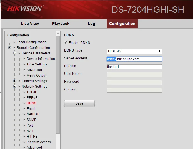This screenshot has height=149, width=193.
Task: Click into the Domain input field
Action: click(134, 67)
